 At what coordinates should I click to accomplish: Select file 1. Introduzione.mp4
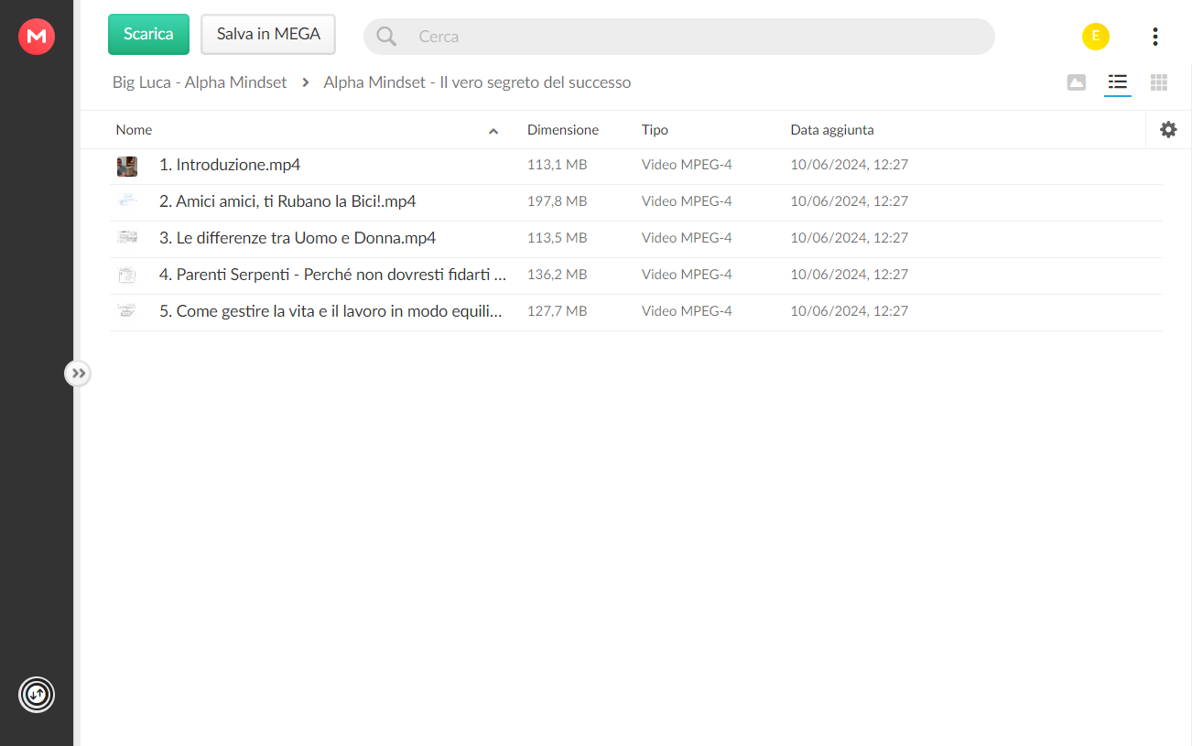pyautogui.click(x=230, y=165)
